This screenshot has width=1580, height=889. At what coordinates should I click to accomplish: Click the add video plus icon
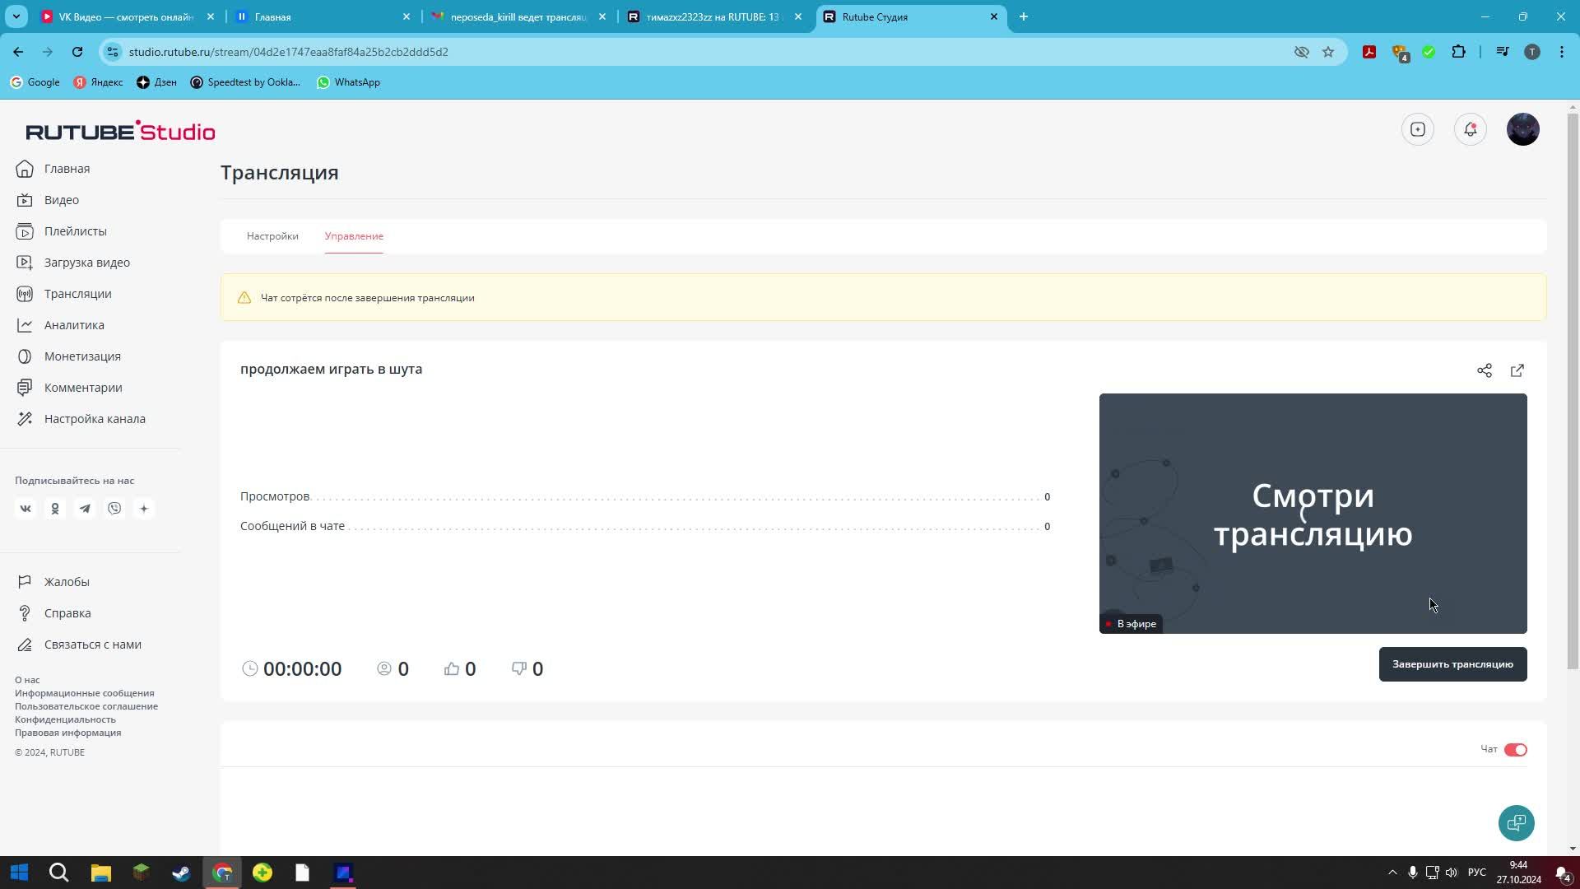click(x=1417, y=129)
